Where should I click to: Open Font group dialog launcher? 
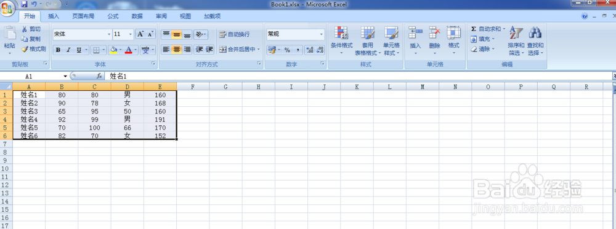(153, 63)
